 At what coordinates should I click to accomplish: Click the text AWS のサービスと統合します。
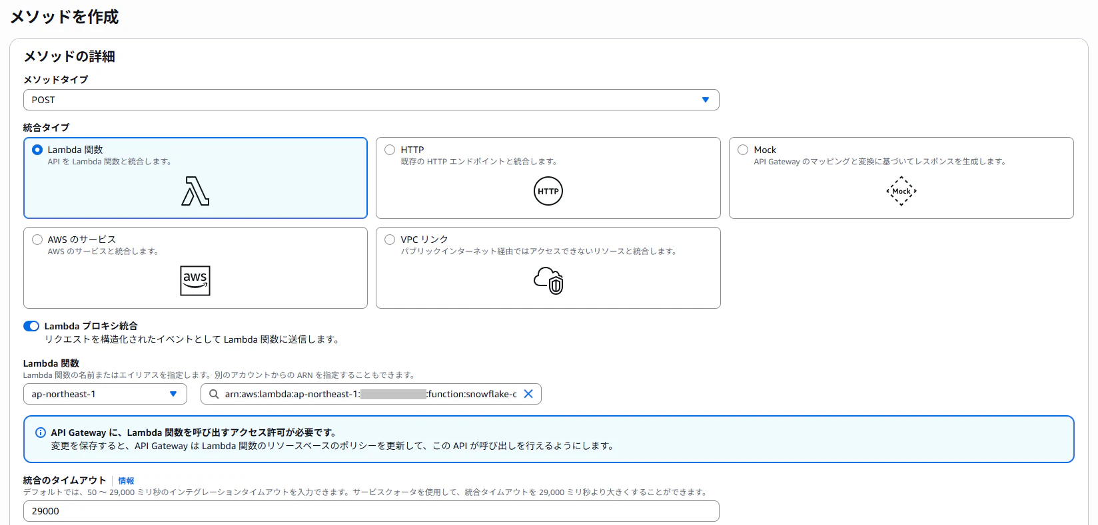[103, 252]
